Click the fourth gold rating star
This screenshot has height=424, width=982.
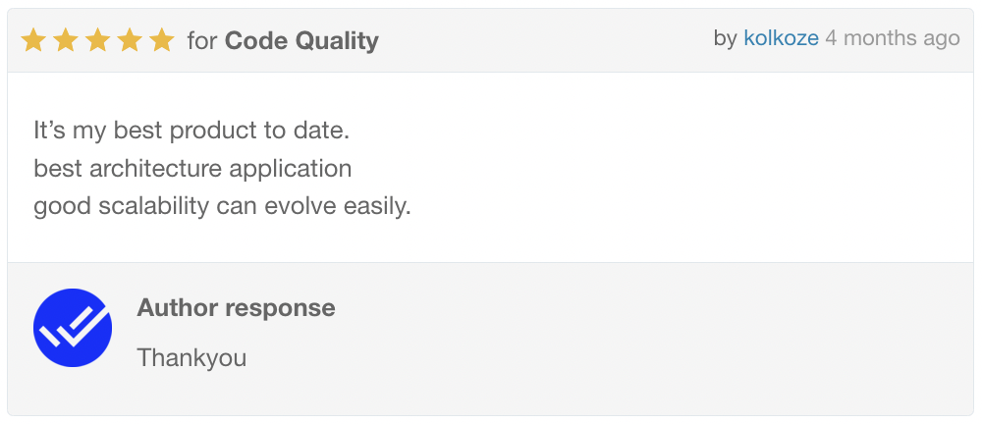click(130, 40)
